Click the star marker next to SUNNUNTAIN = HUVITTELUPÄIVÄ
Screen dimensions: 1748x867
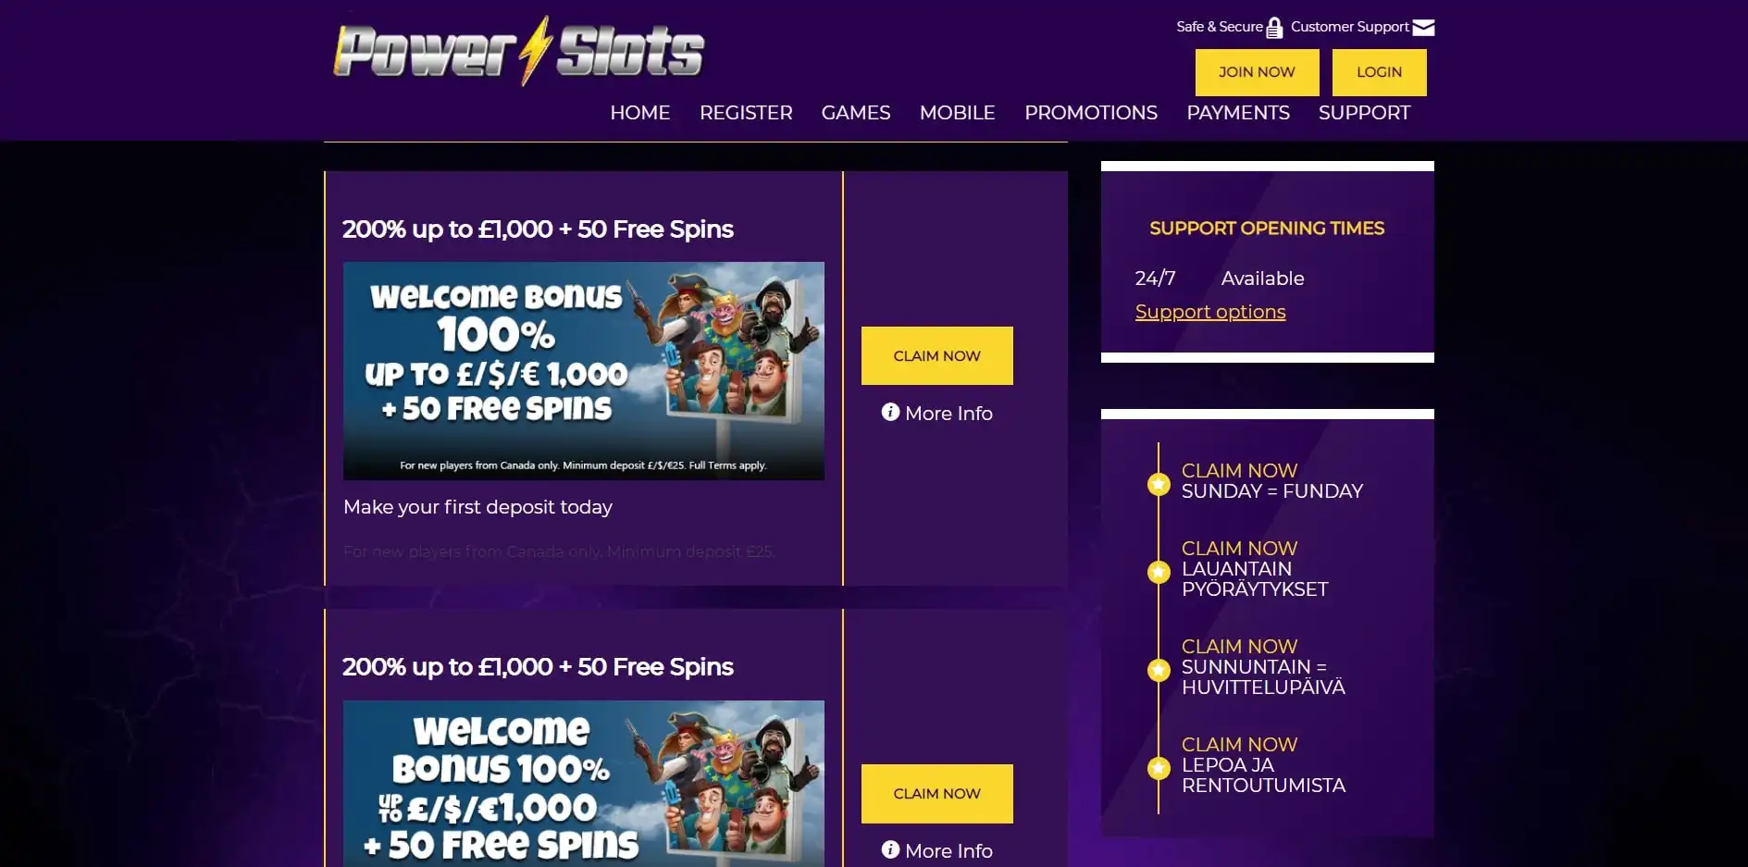(1159, 670)
